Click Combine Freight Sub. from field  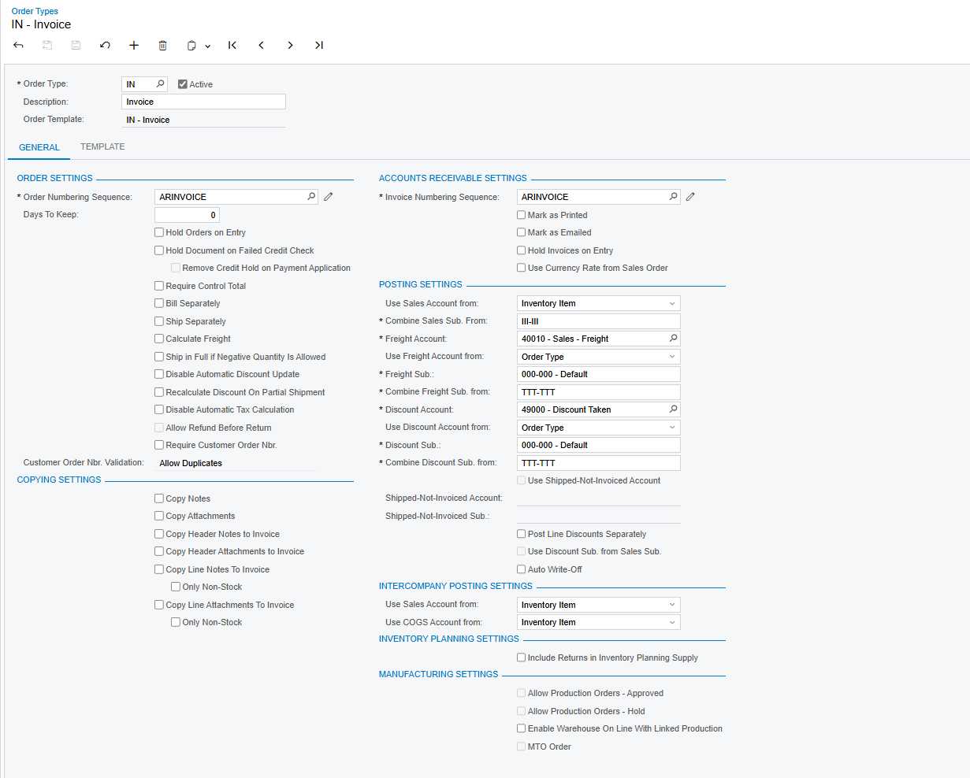pyautogui.click(x=599, y=392)
